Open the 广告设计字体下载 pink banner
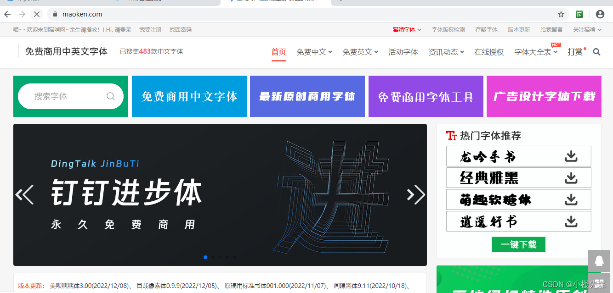This screenshot has width=613, height=293. (544, 96)
